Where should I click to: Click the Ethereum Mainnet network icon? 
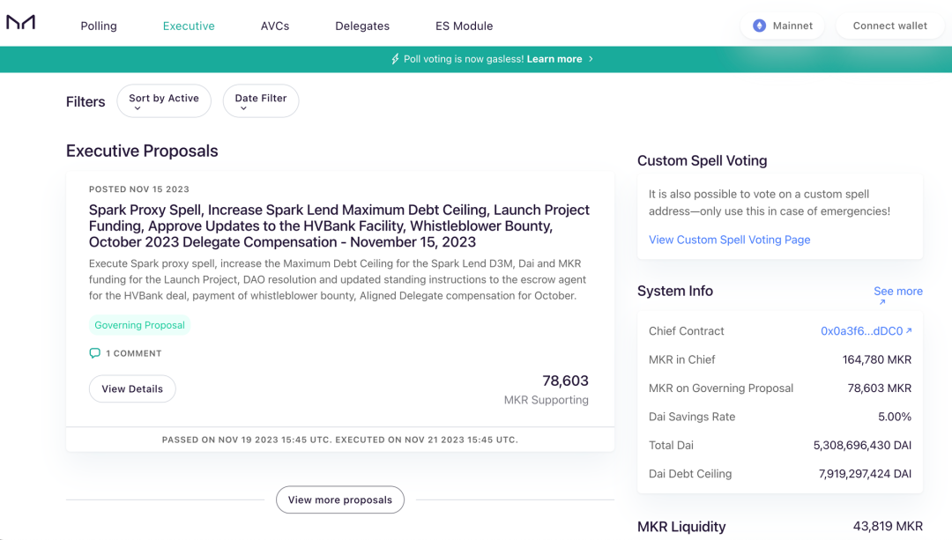pos(759,26)
